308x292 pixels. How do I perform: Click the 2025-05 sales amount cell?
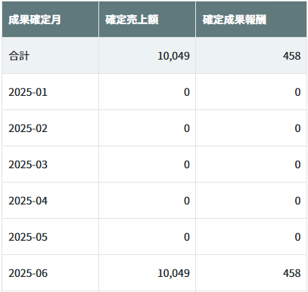[x=148, y=237]
